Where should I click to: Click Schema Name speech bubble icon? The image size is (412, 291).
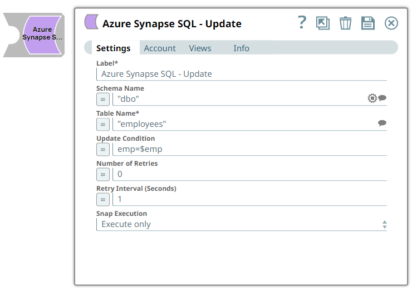point(382,98)
